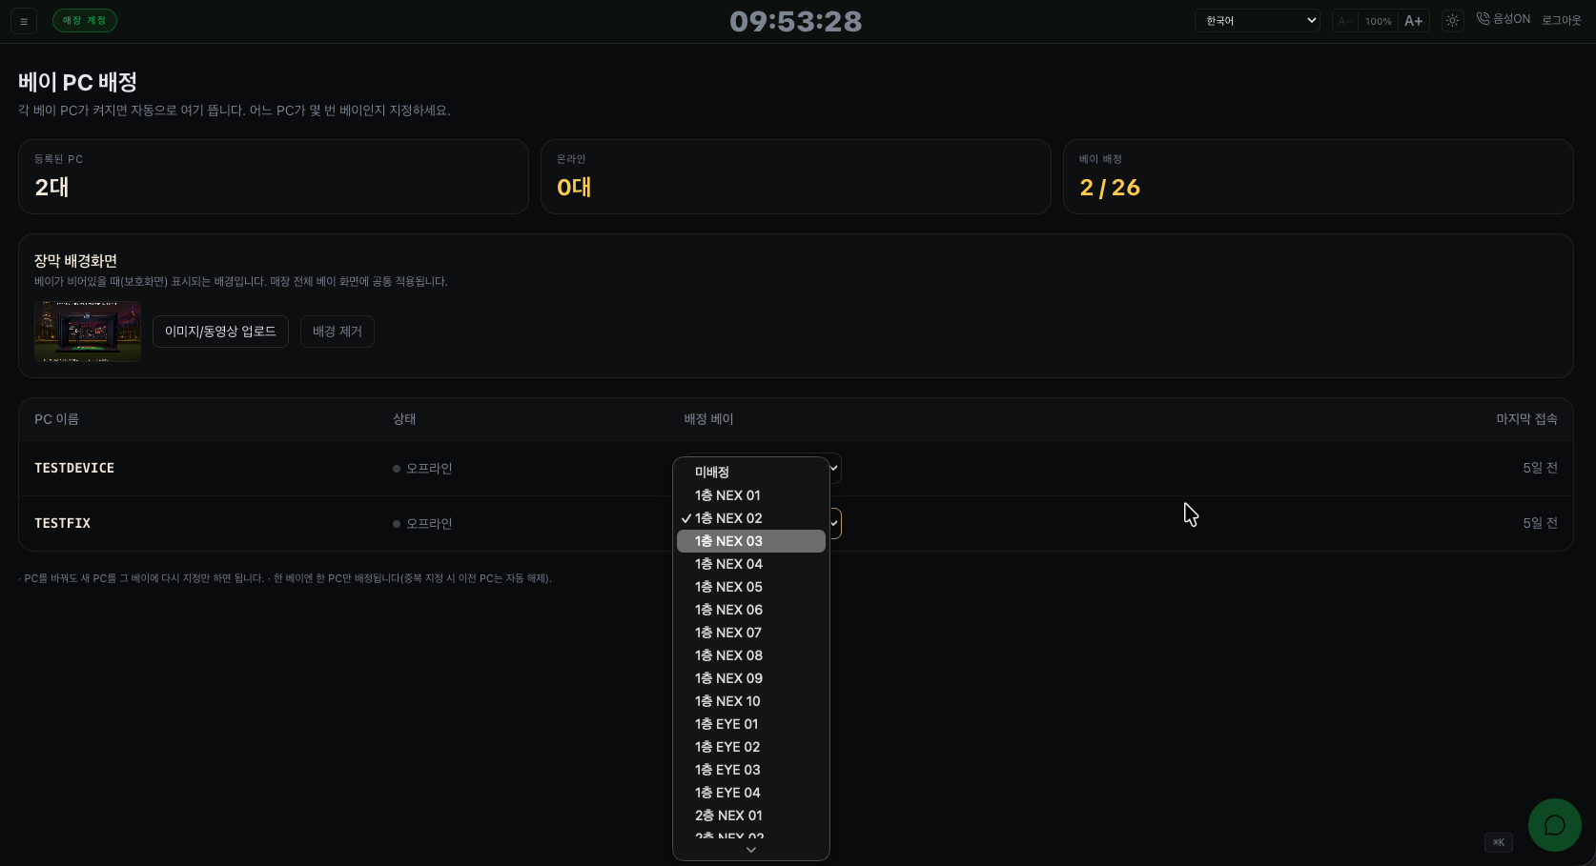Pick 1층 EYE 03 from list
The image size is (1596, 866).
[x=751, y=770]
